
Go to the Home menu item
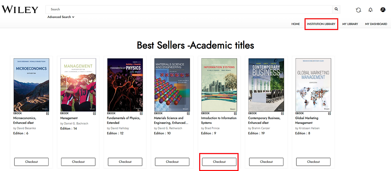coord(295,24)
